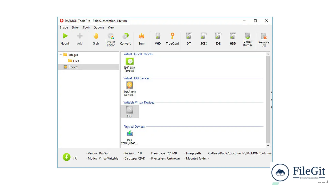
Task: Click Remove All devices icon
Action: (x=264, y=36)
